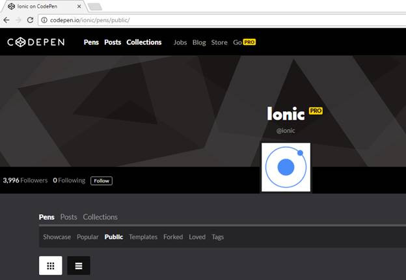Click the Go PRO link
This screenshot has width=406, height=280.
pos(244,42)
